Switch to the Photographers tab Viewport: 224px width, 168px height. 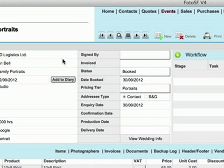85,151
